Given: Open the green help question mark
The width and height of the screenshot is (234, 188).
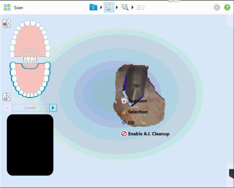Looking at the screenshot, I should point(227,7).
